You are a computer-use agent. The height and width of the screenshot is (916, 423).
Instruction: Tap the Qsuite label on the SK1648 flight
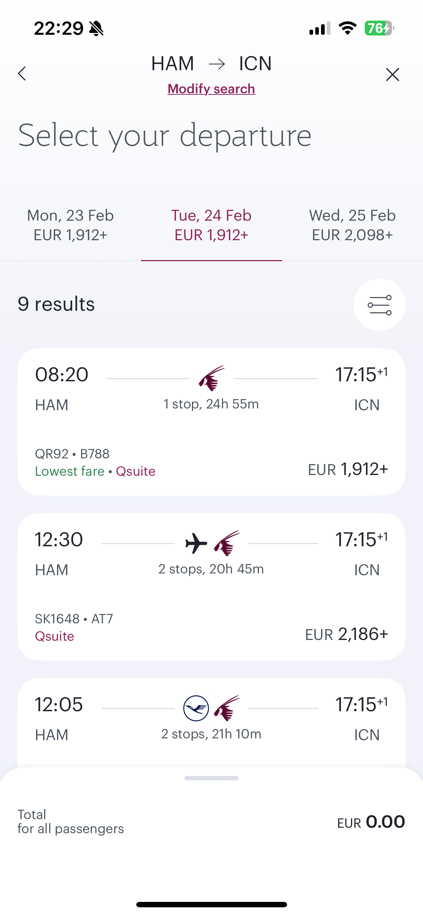[55, 636]
